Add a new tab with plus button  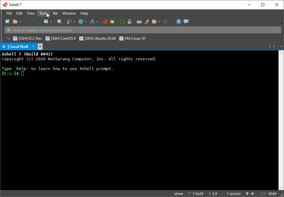pyautogui.click(x=40, y=47)
